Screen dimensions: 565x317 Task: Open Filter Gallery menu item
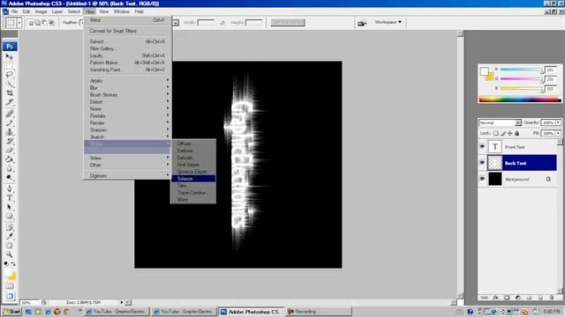(x=127, y=48)
